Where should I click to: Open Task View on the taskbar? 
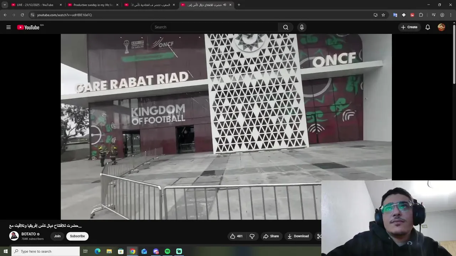pos(85,251)
